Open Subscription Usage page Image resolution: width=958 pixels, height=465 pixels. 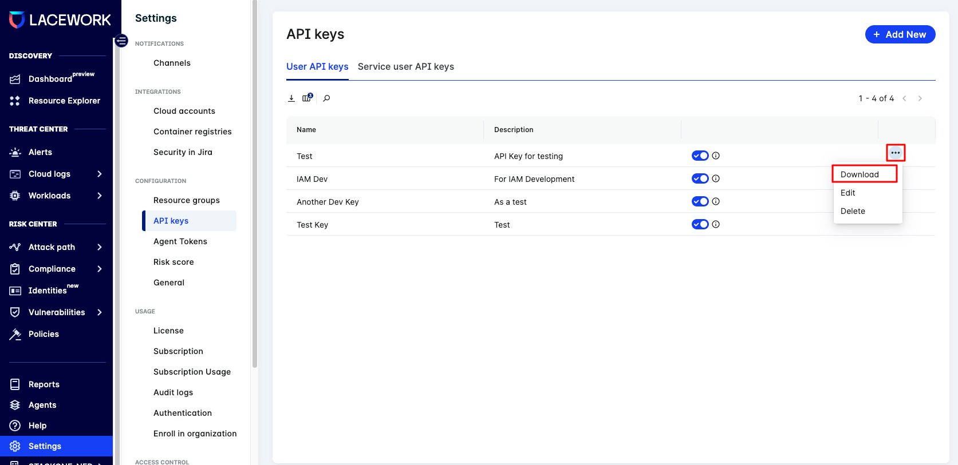click(192, 372)
